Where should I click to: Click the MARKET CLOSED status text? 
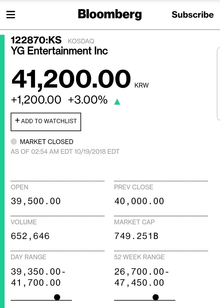tap(46, 142)
